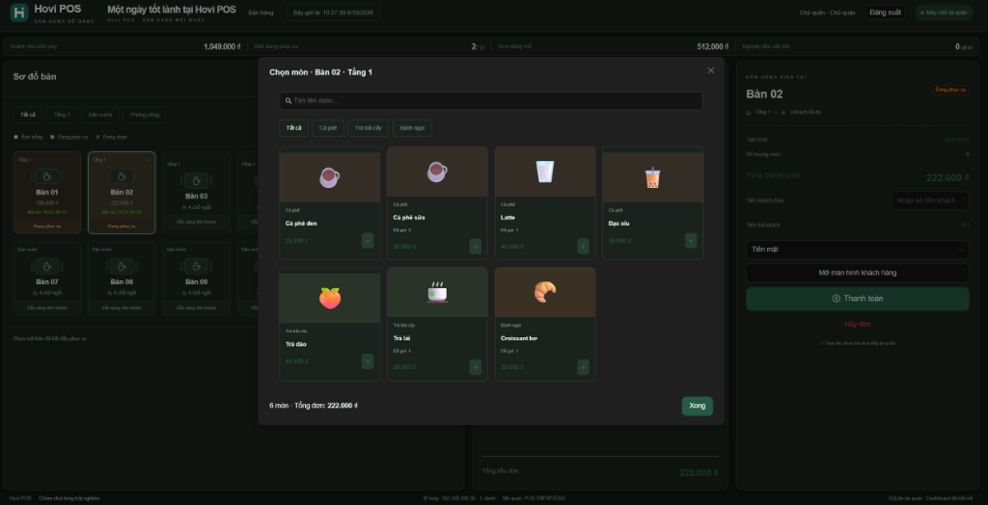
Task: Add a Latte with the plus button
Action: coord(583,246)
